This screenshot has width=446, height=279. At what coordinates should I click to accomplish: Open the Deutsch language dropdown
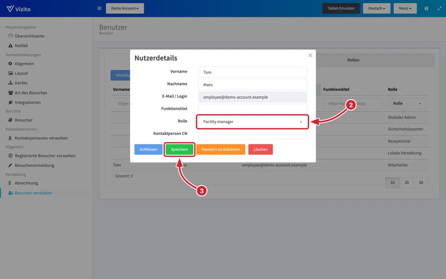coord(377,8)
